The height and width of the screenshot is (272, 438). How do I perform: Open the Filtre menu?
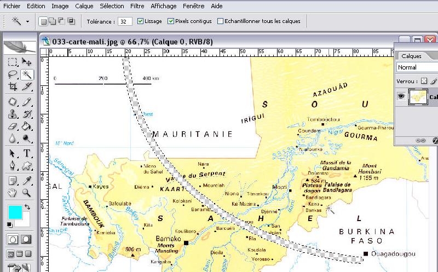tap(137, 6)
